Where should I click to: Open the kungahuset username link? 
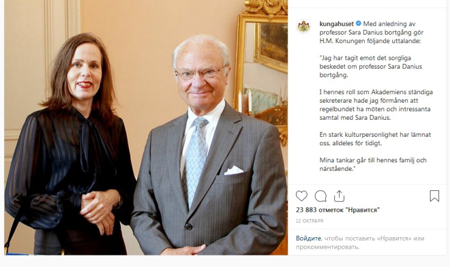pyautogui.click(x=337, y=24)
